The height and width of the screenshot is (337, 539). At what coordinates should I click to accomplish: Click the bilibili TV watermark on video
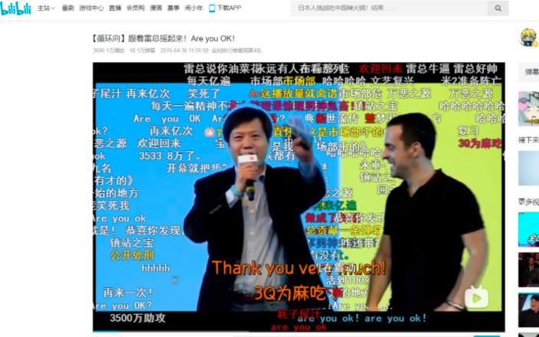tap(476, 296)
